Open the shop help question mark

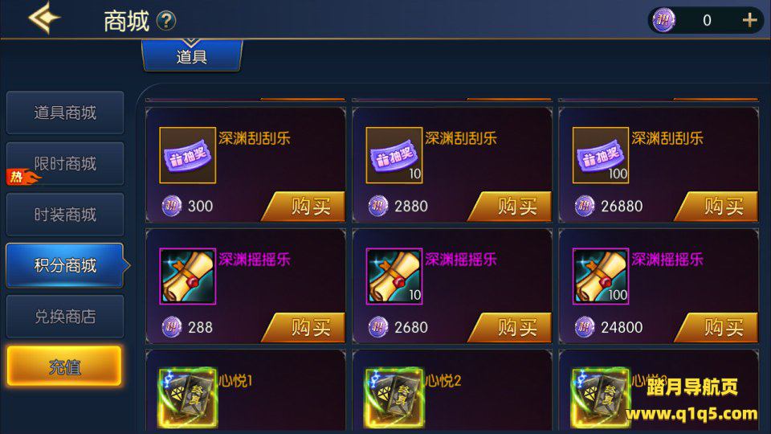pos(166,21)
